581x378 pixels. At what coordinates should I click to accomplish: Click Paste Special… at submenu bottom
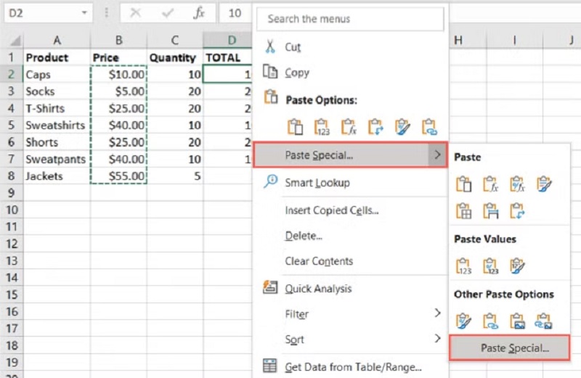click(514, 348)
